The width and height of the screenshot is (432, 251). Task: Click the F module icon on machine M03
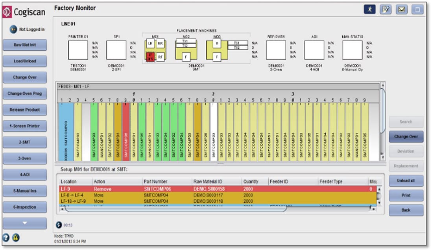click(216, 57)
